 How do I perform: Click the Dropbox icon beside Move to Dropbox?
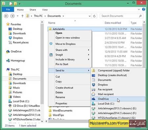pyautogui.click(x=51, y=44)
